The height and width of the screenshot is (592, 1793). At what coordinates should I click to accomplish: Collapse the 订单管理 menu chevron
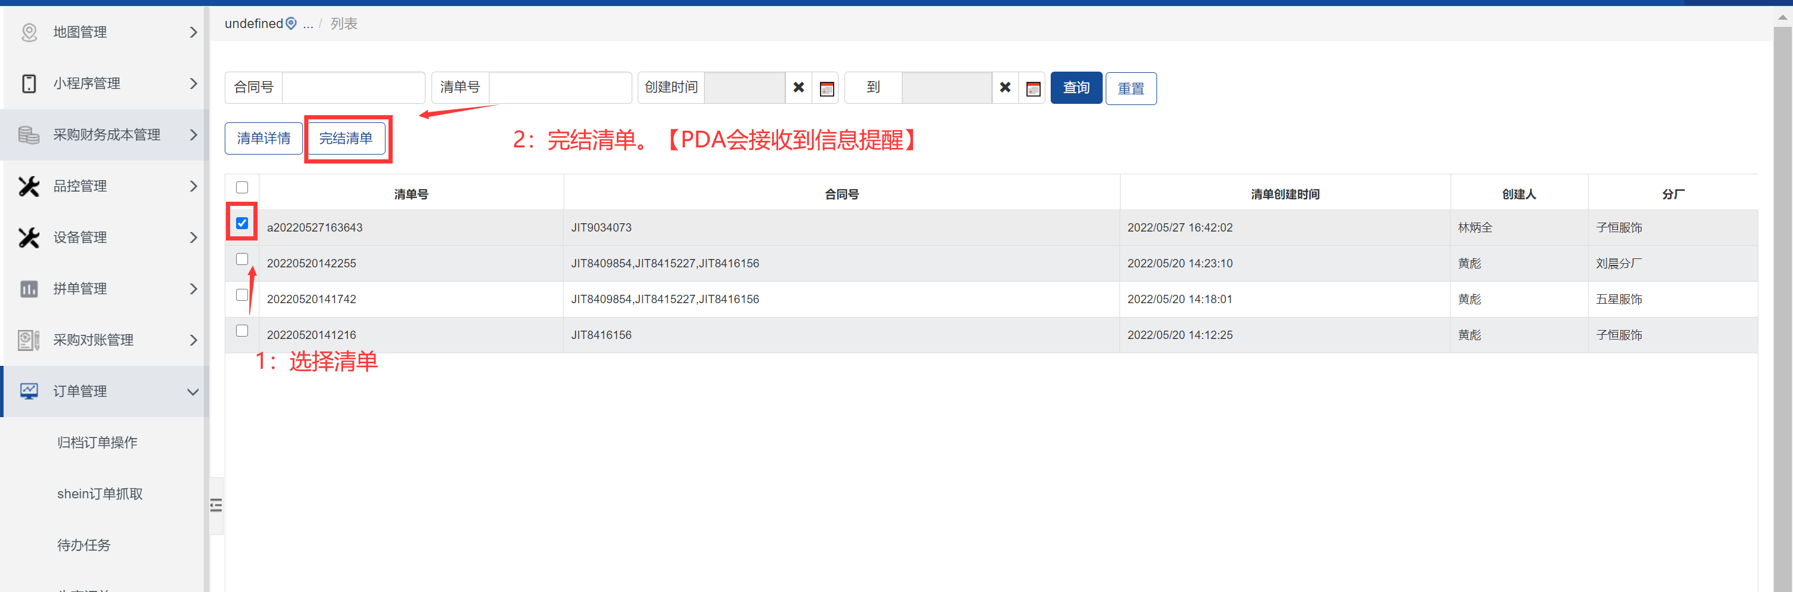[193, 392]
